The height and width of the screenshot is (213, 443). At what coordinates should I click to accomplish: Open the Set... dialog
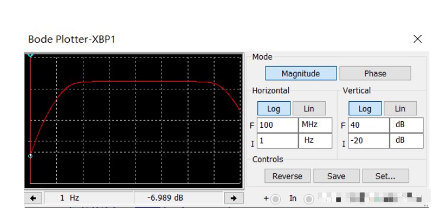coord(386,176)
